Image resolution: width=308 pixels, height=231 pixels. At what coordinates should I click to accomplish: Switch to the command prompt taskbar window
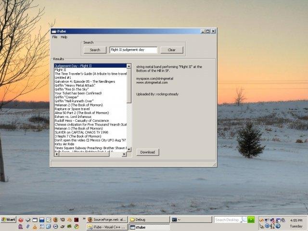191,219
